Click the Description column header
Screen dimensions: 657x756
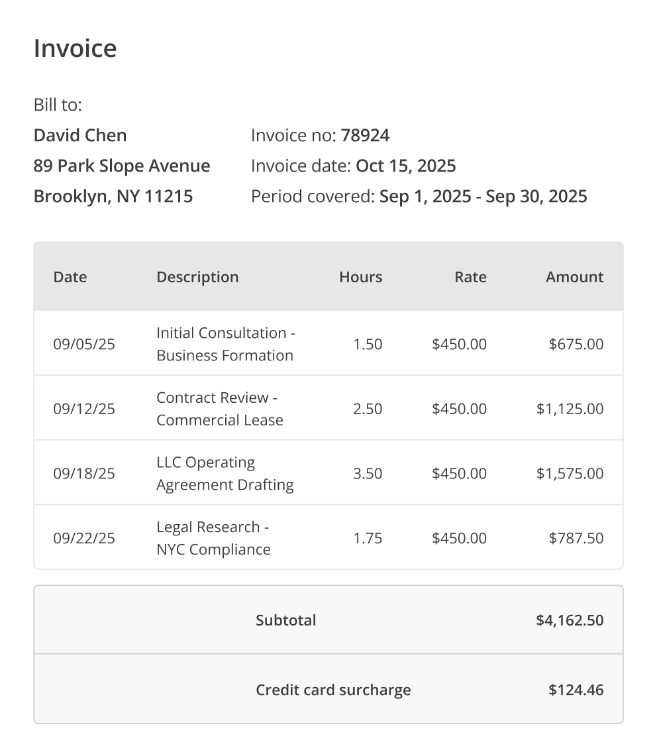[x=197, y=276]
